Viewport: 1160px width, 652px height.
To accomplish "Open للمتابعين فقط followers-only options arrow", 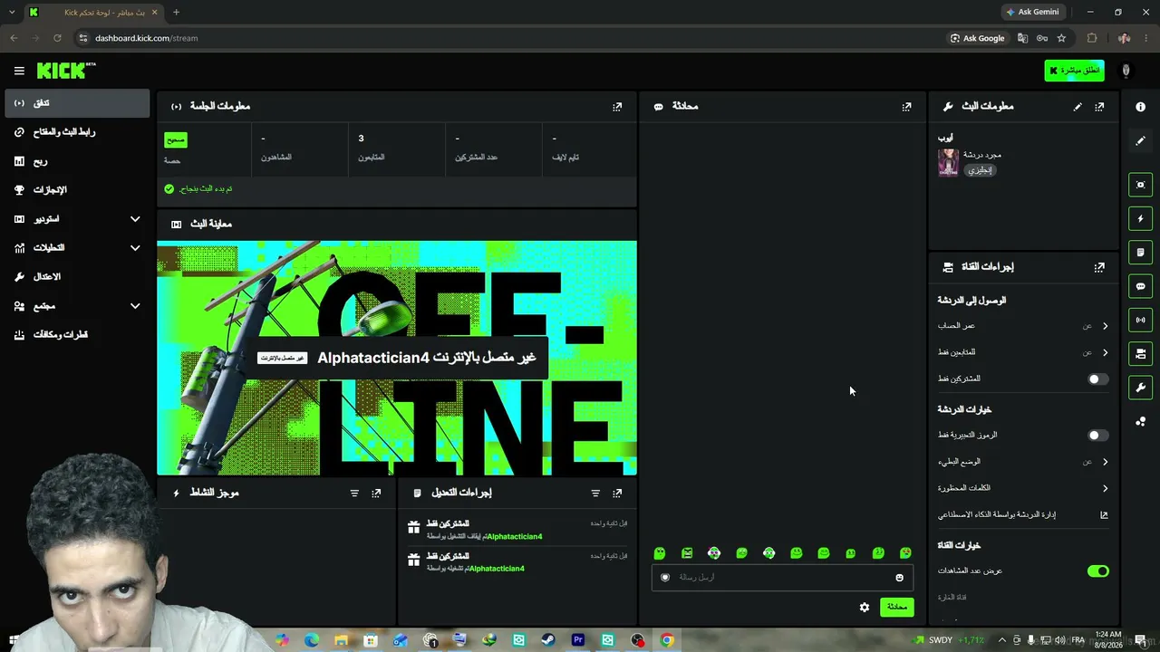I will (x=1105, y=352).
